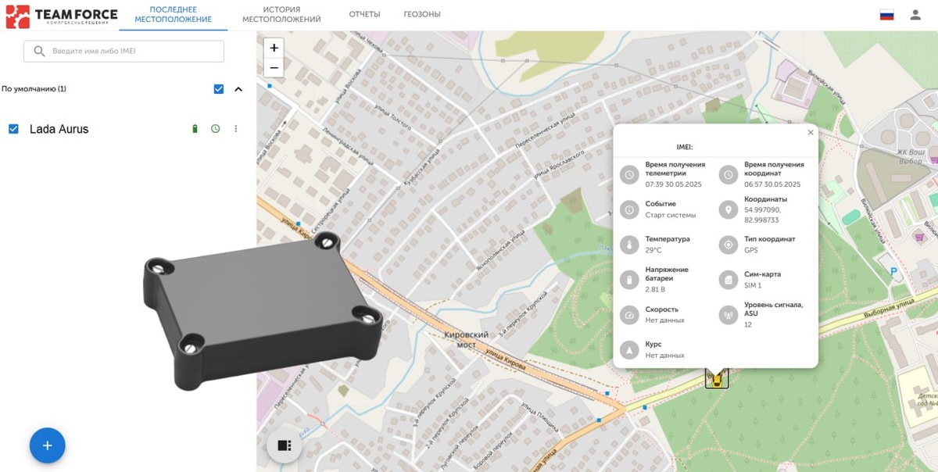Toggle the По умолчанию group checkbox
This screenshot has height=472, width=938.
tap(219, 89)
